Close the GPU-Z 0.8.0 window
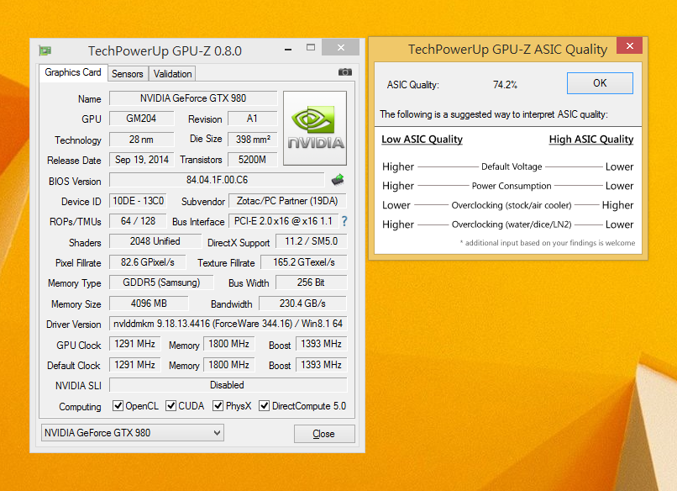 click(x=341, y=48)
